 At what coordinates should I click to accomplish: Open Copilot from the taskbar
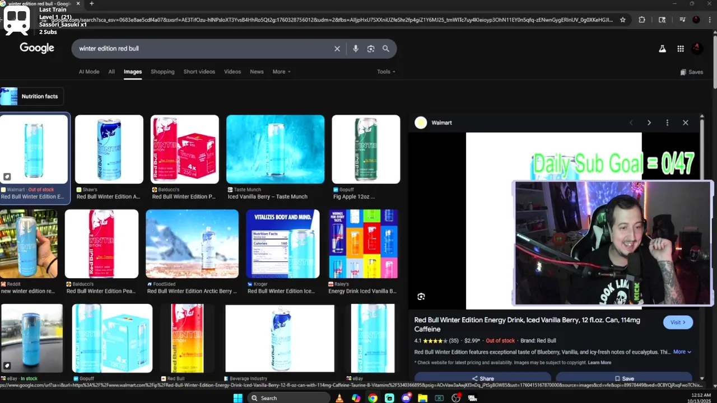point(356,398)
